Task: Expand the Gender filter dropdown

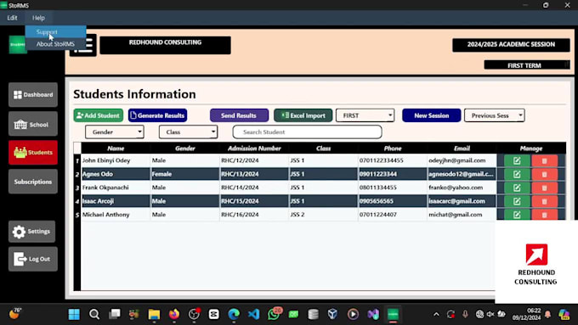Action: [x=114, y=132]
